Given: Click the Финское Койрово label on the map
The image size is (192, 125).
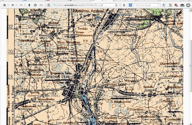Looking at the screenshot, I should pyautogui.click(x=140, y=18).
